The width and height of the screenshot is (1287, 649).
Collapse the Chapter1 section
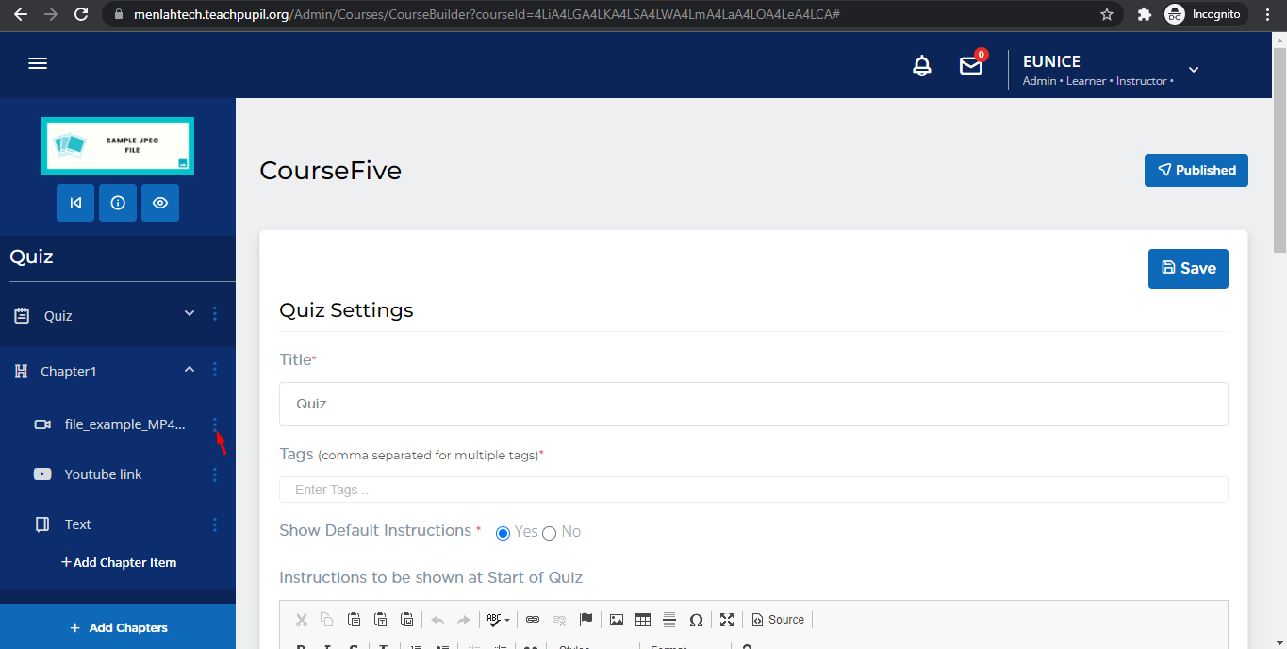[190, 370]
